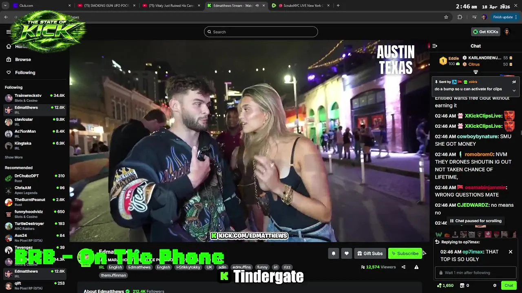Click CJEDWARDZ username in chat
Image resolution: width=522 pixels, height=293 pixels.
coord(473,206)
